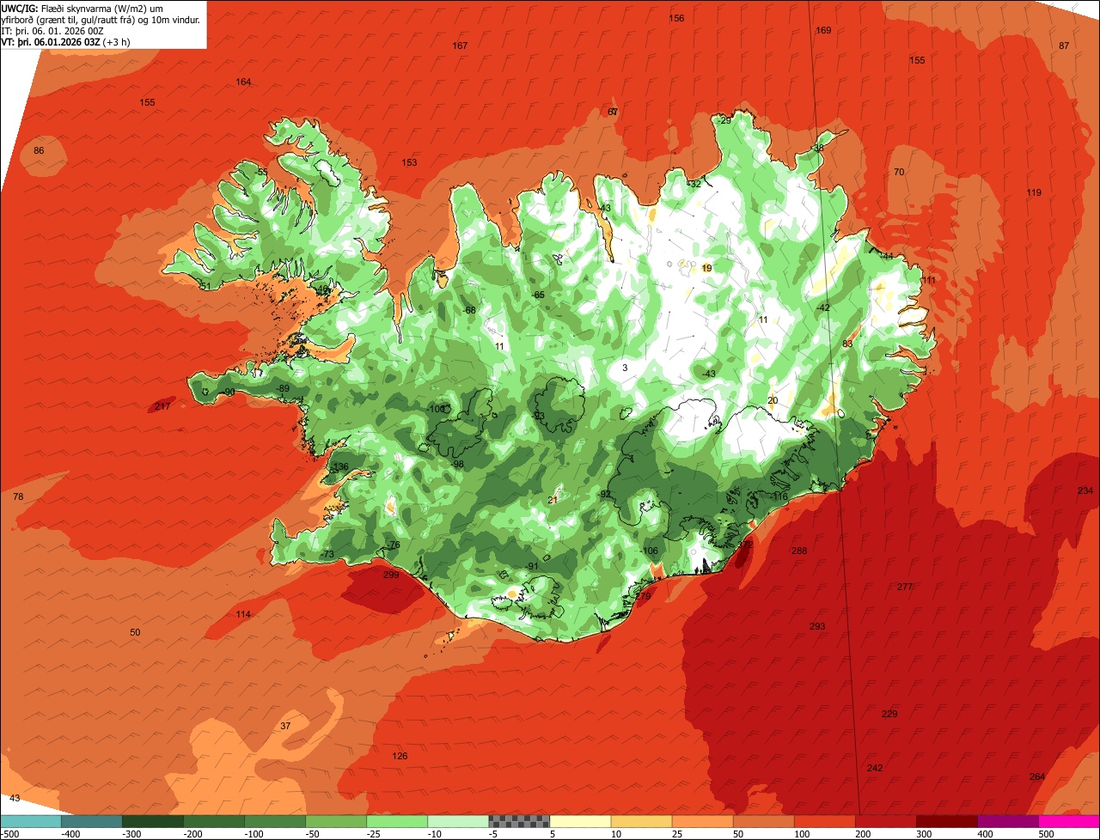
Task: Click the value 277 on the map
Action: coord(905,587)
